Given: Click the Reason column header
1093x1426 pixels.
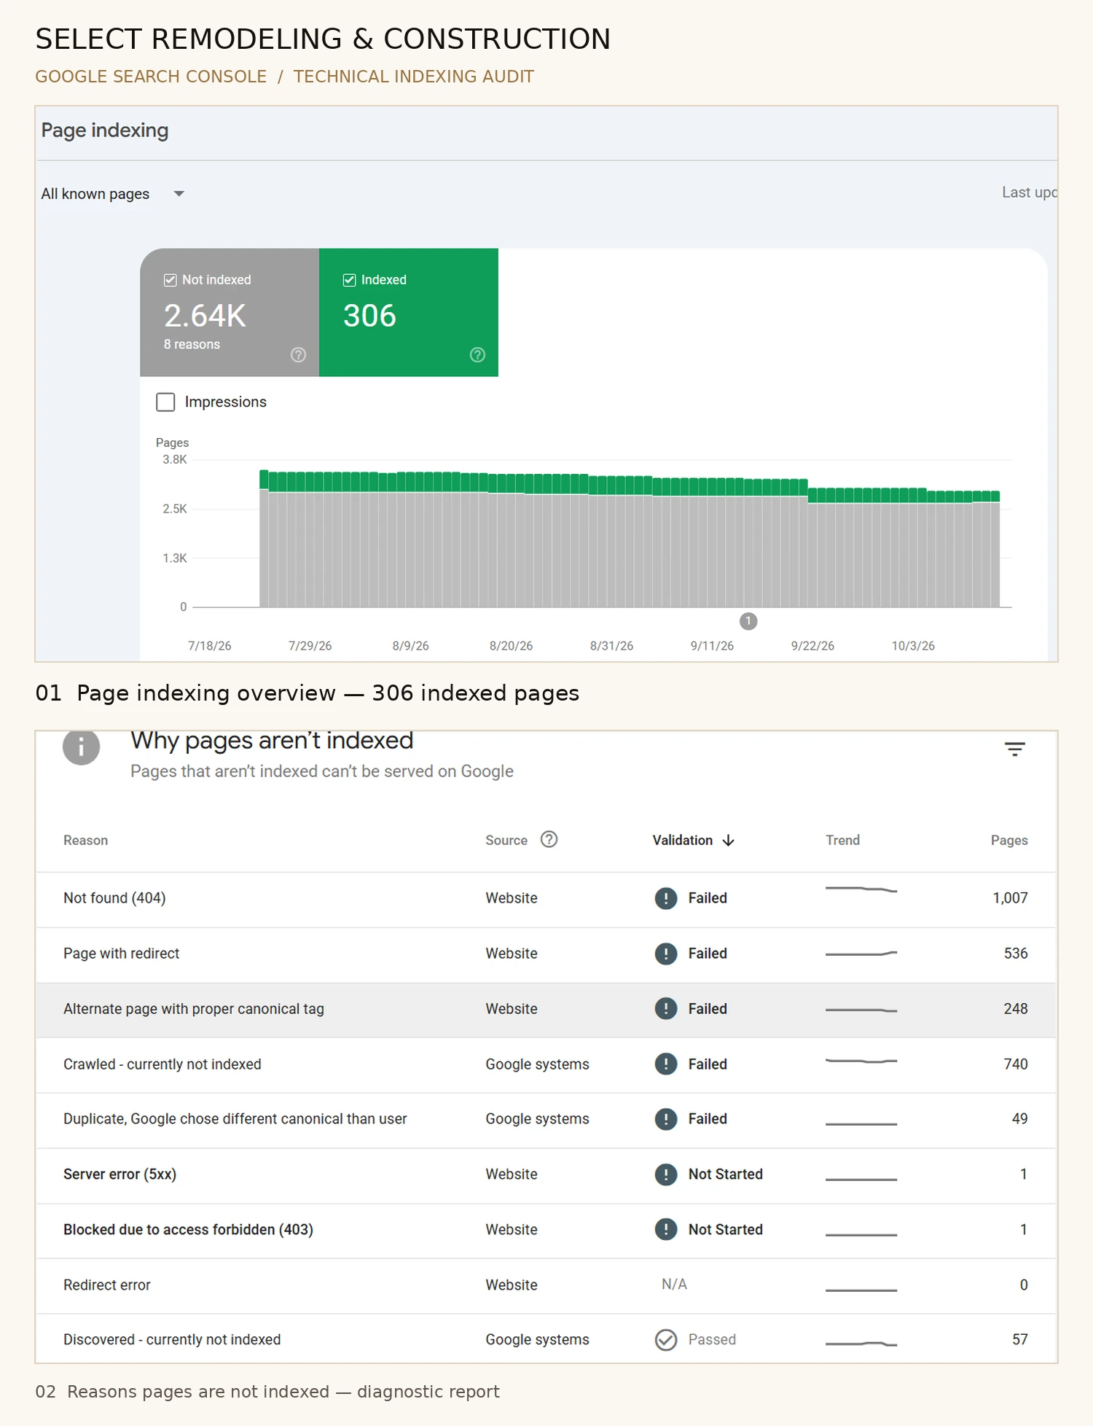Looking at the screenshot, I should click(x=86, y=841).
